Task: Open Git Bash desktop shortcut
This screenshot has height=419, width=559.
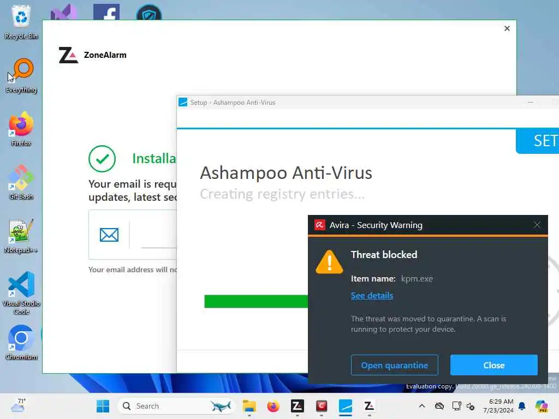Action: (21, 182)
